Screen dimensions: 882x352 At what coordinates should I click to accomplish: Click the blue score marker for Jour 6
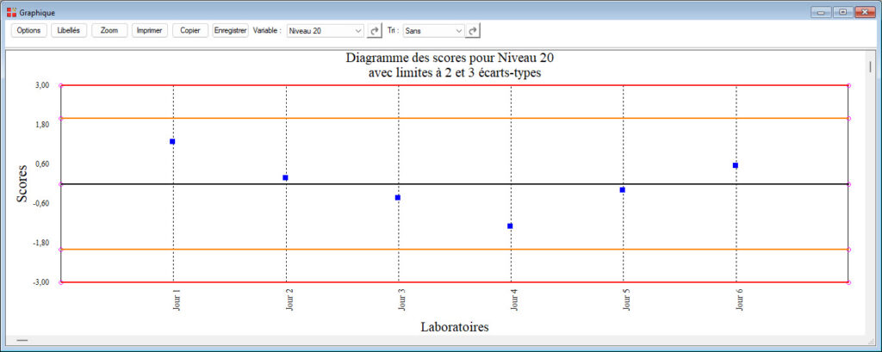[x=735, y=165]
